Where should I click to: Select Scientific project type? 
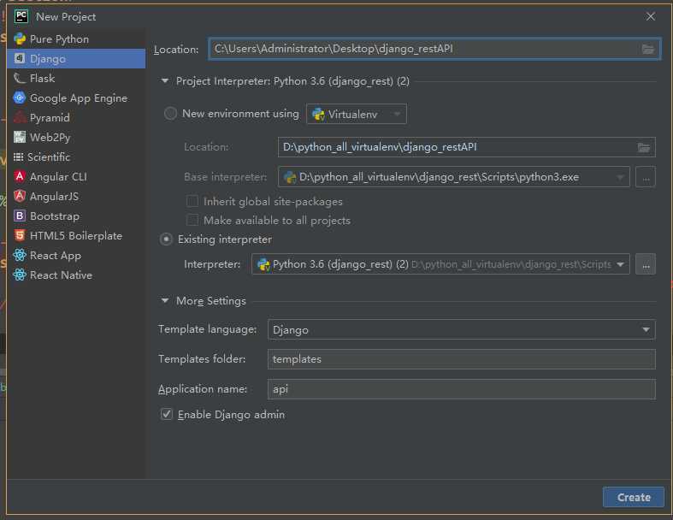tap(76, 157)
